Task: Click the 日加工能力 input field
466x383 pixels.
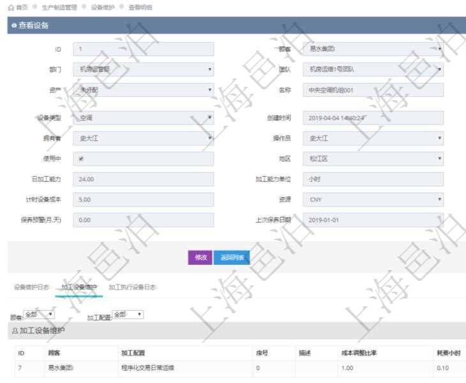Action: pos(144,179)
